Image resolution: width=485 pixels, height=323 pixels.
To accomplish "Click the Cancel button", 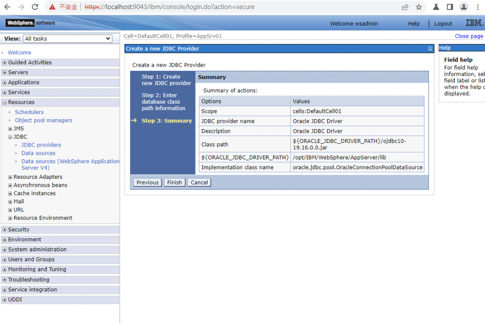I will click(x=199, y=183).
